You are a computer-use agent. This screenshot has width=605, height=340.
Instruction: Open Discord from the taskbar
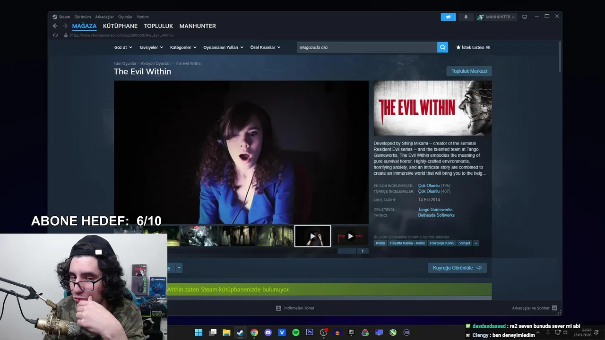pyautogui.click(x=268, y=332)
